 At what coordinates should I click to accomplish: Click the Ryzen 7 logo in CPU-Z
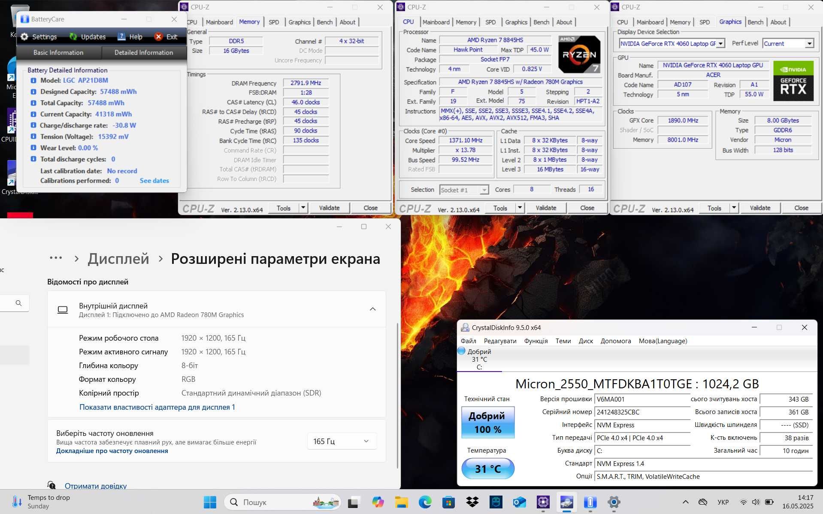579,54
